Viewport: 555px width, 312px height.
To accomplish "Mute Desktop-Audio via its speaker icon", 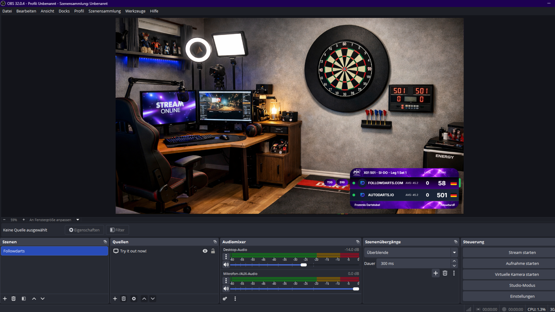I will (x=226, y=265).
